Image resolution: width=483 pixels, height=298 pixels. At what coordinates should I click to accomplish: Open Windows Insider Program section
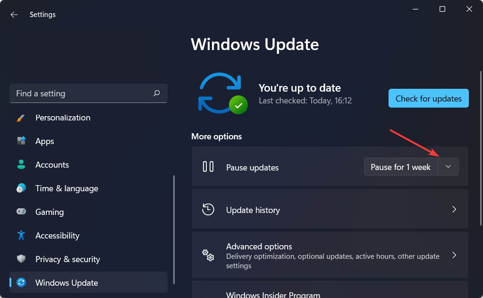[330, 289]
